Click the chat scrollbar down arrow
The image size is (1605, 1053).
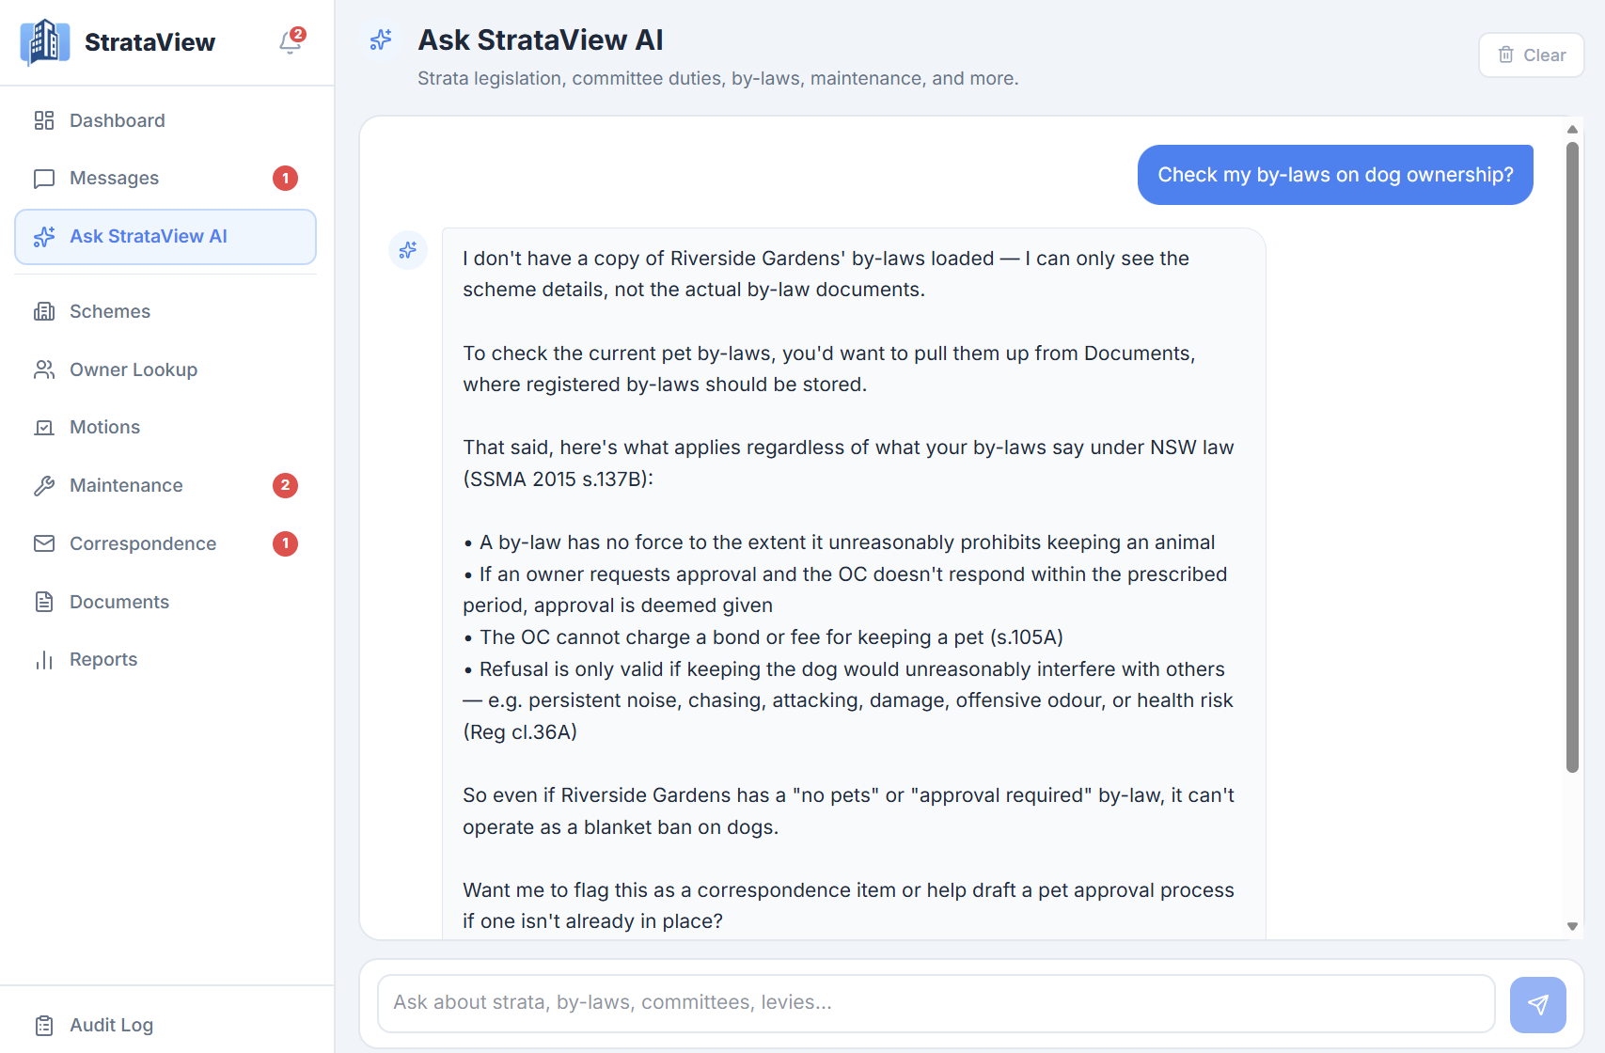[x=1572, y=926]
